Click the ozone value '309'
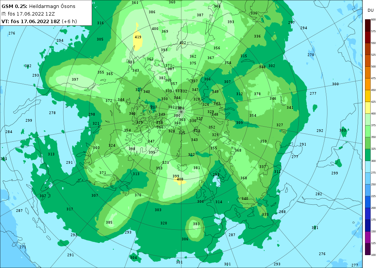The width and height of the screenshot is (379, 268). tap(240, 122)
